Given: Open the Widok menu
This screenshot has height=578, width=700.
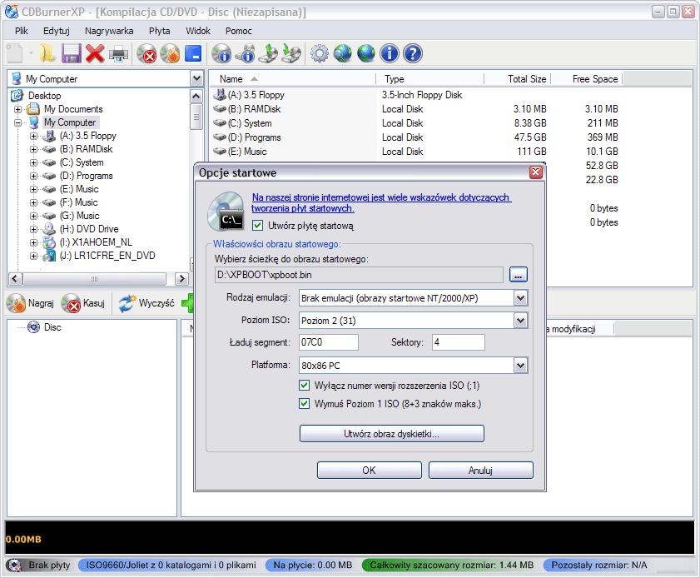Looking at the screenshot, I should click(x=198, y=31).
